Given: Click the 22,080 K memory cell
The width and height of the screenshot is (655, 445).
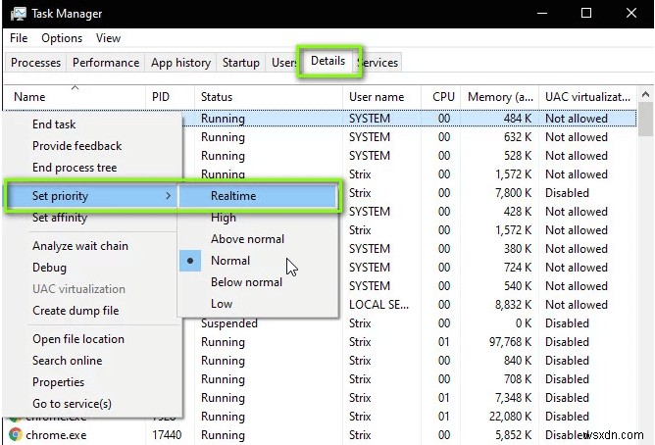Looking at the screenshot, I should 500,417.
